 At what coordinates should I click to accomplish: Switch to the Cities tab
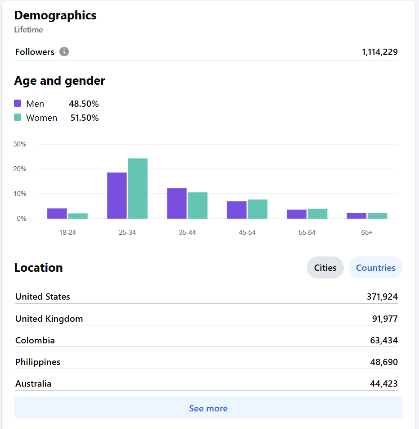pos(325,268)
